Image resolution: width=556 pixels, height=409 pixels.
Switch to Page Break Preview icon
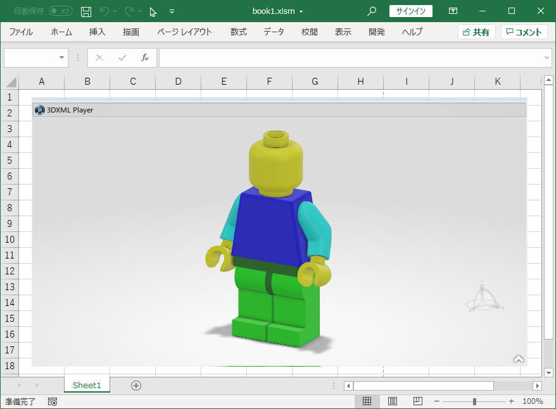coord(418,401)
